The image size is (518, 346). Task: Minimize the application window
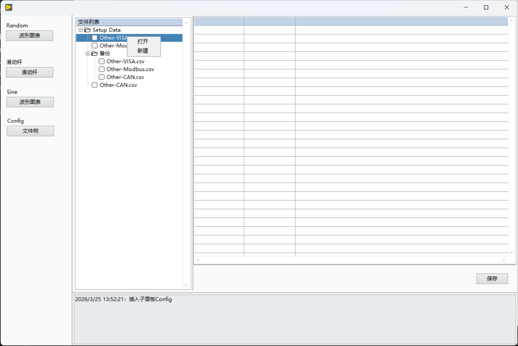466,7
